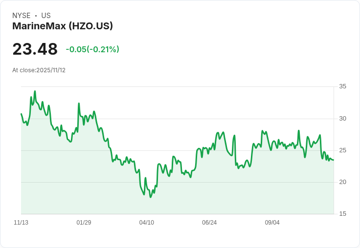Select the 06/24 date on the x-axis

click(209, 223)
